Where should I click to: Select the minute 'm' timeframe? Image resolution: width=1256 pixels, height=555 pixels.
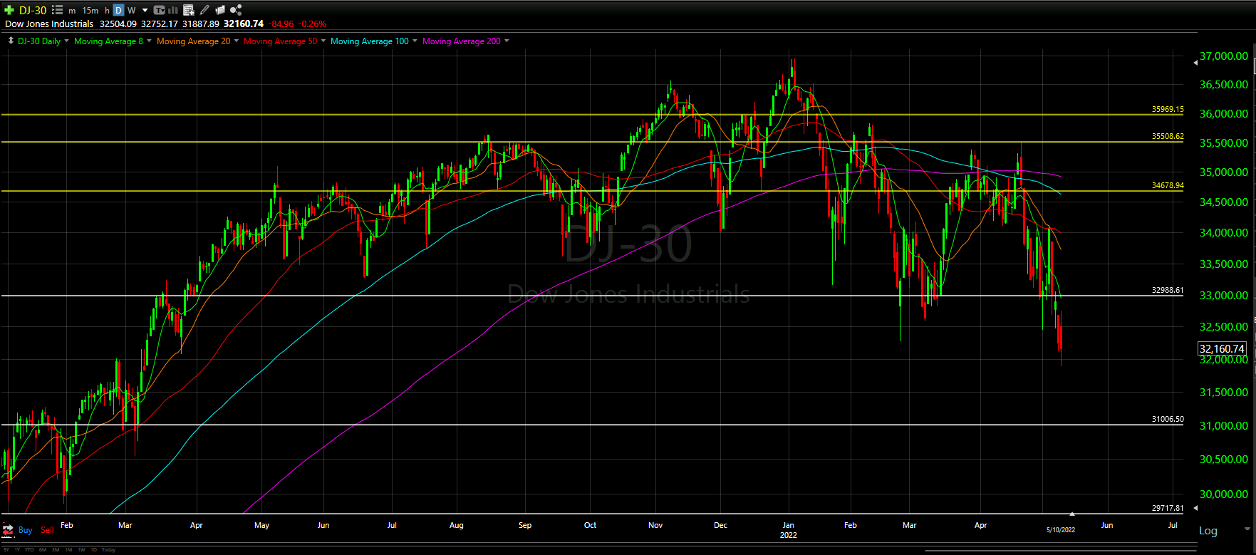(x=72, y=11)
